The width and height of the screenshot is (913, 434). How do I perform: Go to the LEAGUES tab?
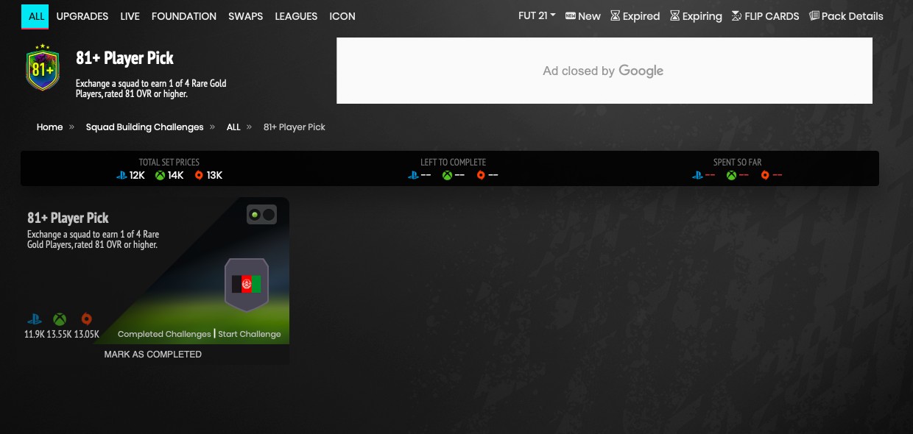point(296,16)
